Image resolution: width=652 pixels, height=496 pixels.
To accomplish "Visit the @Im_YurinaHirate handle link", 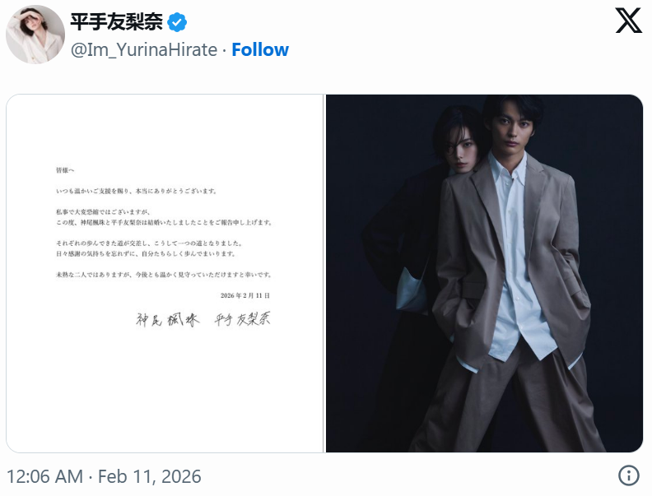I will (144, 50).
